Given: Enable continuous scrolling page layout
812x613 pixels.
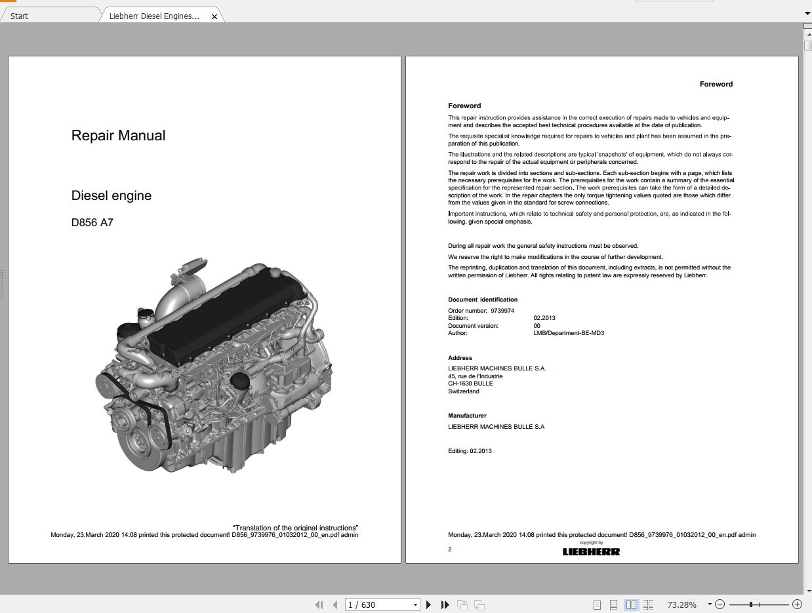Looking at the screenshot, I should pos(613,604).
